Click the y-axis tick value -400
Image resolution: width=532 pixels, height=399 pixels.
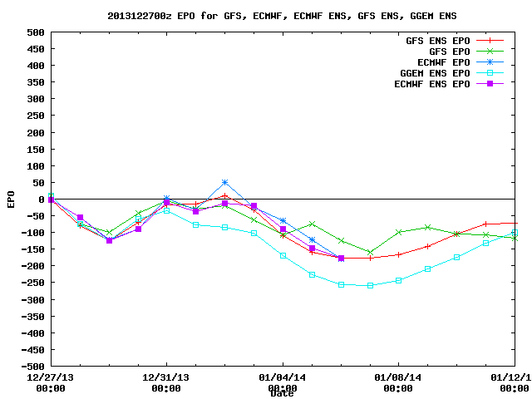(x=33, y=333)
